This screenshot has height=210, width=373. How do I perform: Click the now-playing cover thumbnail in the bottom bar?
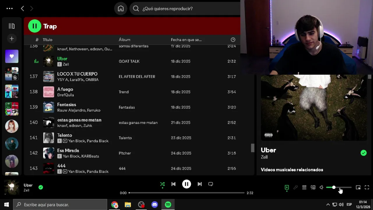click(x=12, y=188)
